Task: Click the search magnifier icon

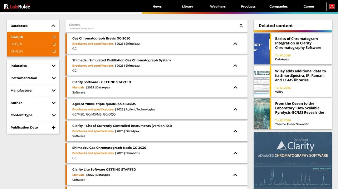Action: click(241, 26)
